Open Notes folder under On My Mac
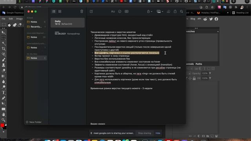The height and width of the screenshot is (141, 251). 36,58
